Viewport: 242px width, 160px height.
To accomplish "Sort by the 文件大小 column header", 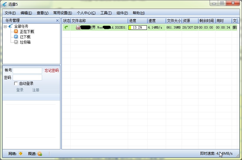I will point(174,21).
